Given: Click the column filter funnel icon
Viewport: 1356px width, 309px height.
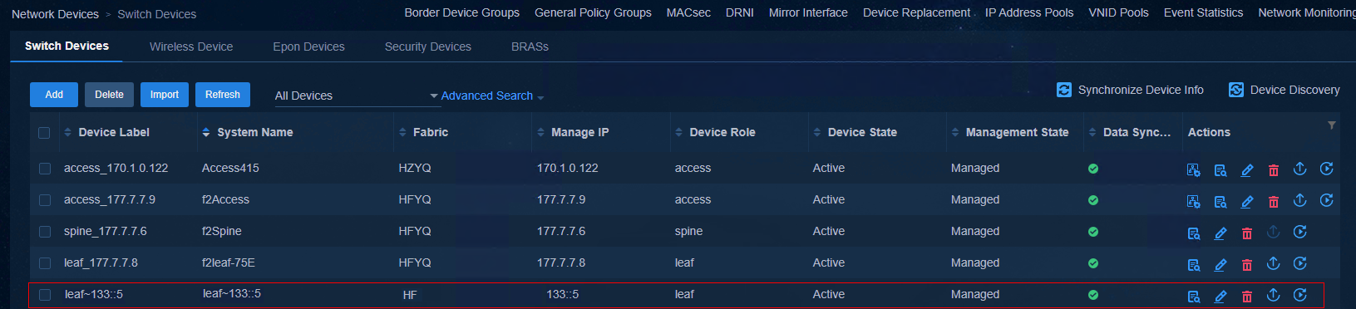Looking at the screenshot, I should [x=1332, y=125].
